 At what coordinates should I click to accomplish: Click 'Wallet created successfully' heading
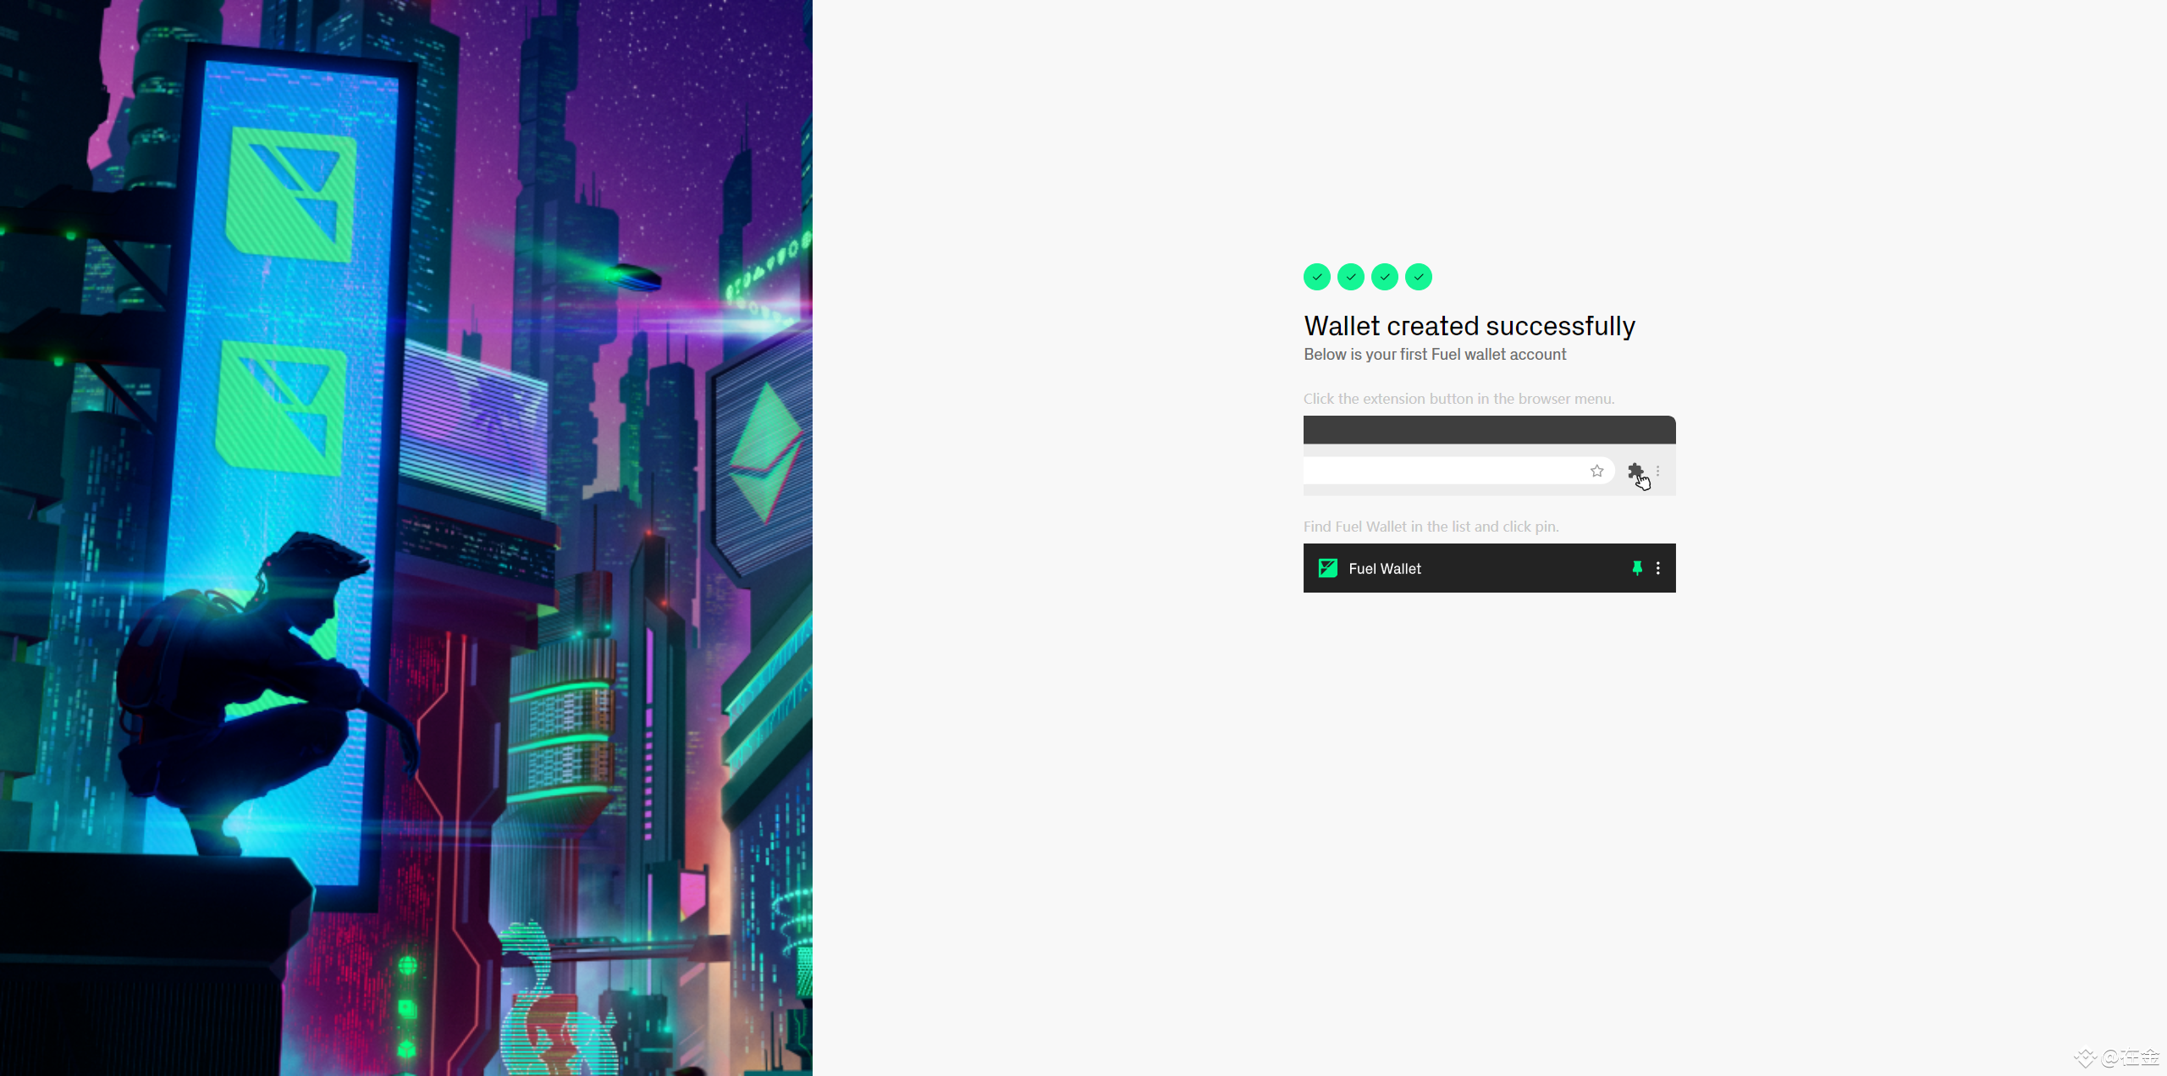(1469, 326)
